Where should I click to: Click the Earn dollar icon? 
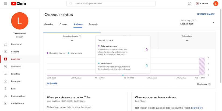(6, 89)
